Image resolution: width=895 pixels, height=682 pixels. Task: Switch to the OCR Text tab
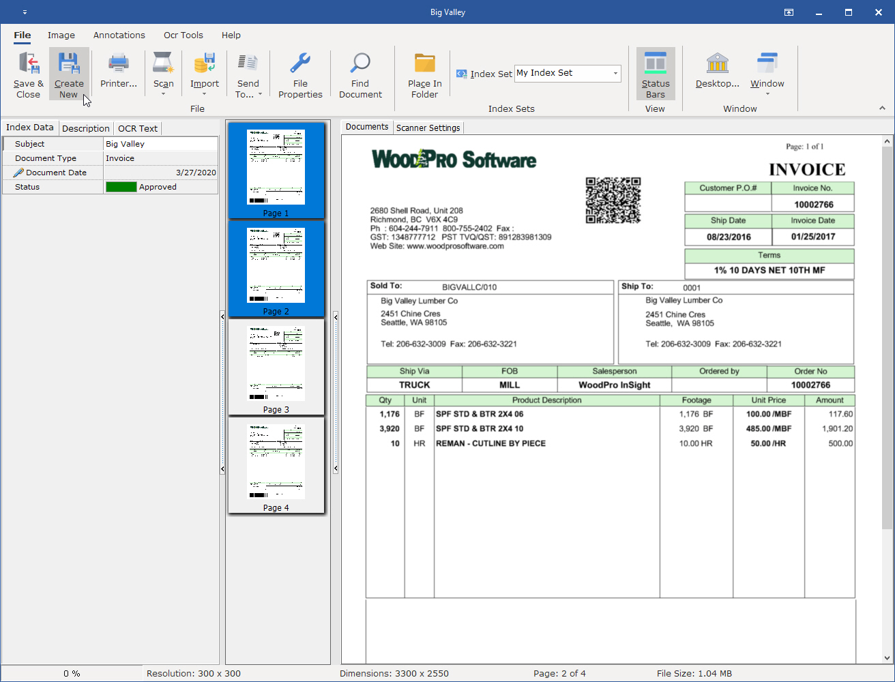click(138, 128)
